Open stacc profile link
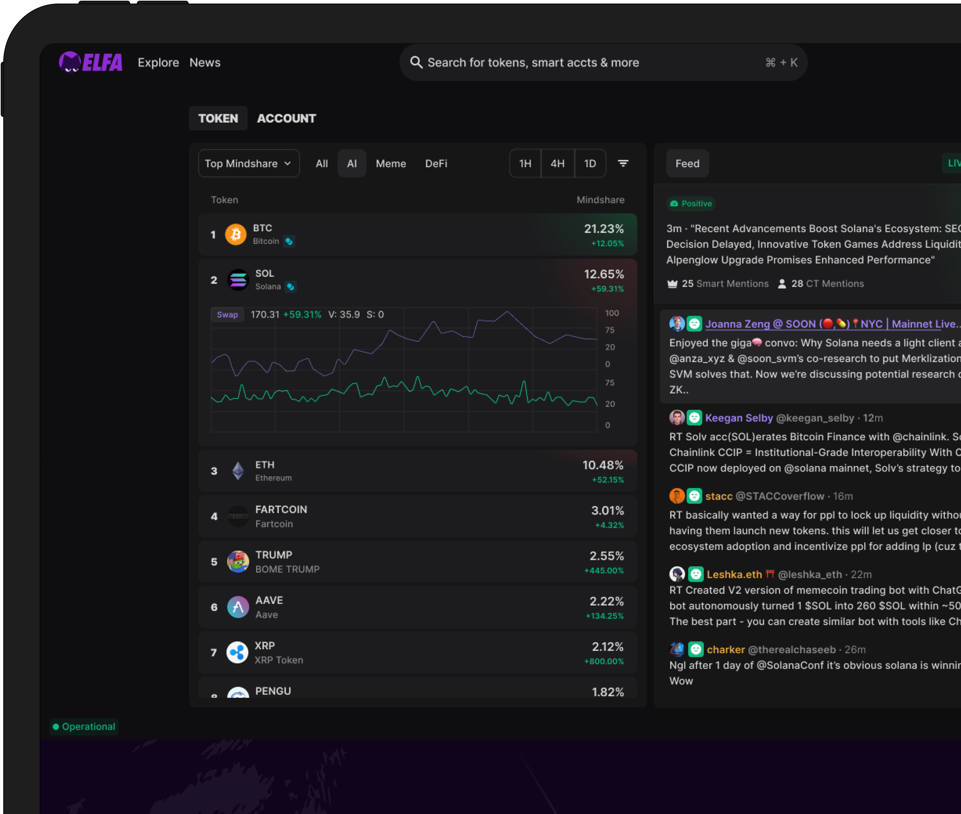The image size is (961, 814). [719, 496]
